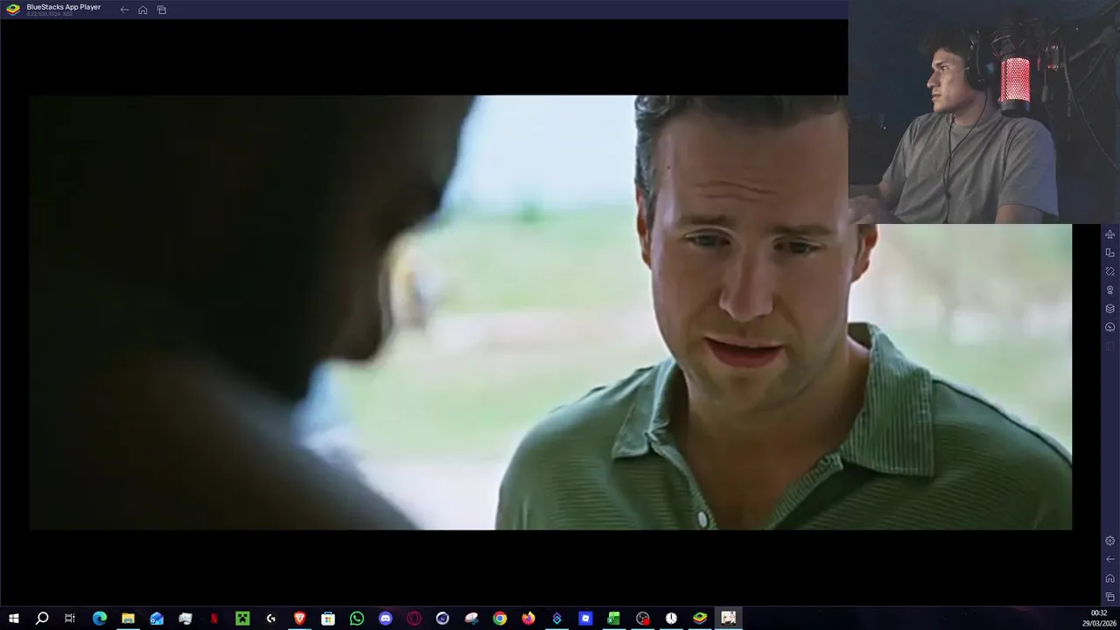
Task: Launch Firefox from the taskbar
Action: pyautogui.click(x=528, y=619)
